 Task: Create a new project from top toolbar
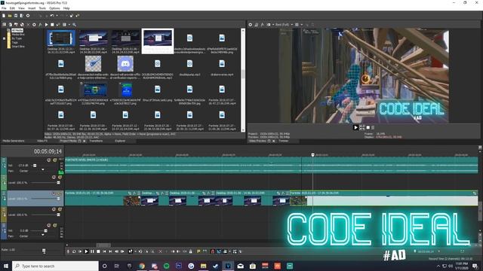[x=4, y=16]
